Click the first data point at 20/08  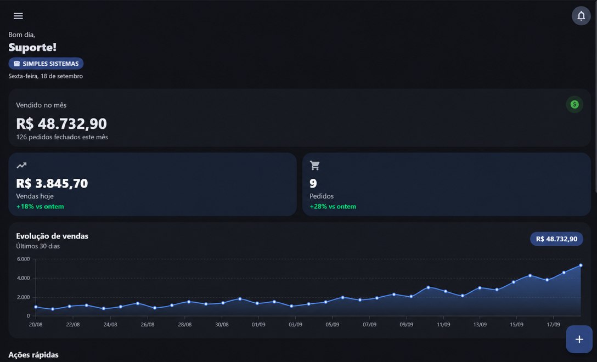pyautogui.click(x=36, y=307)
